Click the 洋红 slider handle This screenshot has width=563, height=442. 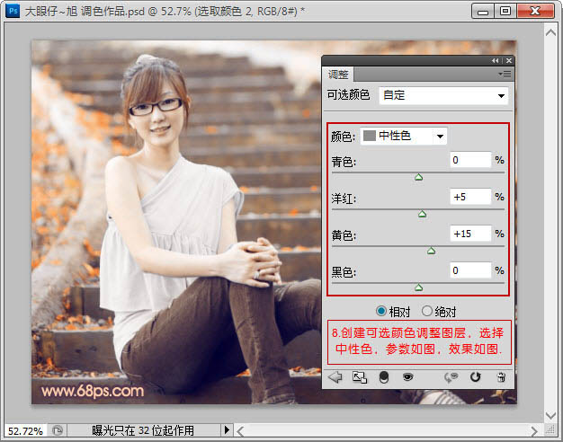422,214
